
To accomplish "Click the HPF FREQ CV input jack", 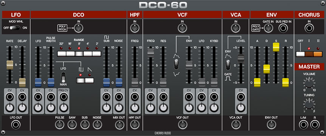I will [x=135, y=97].
